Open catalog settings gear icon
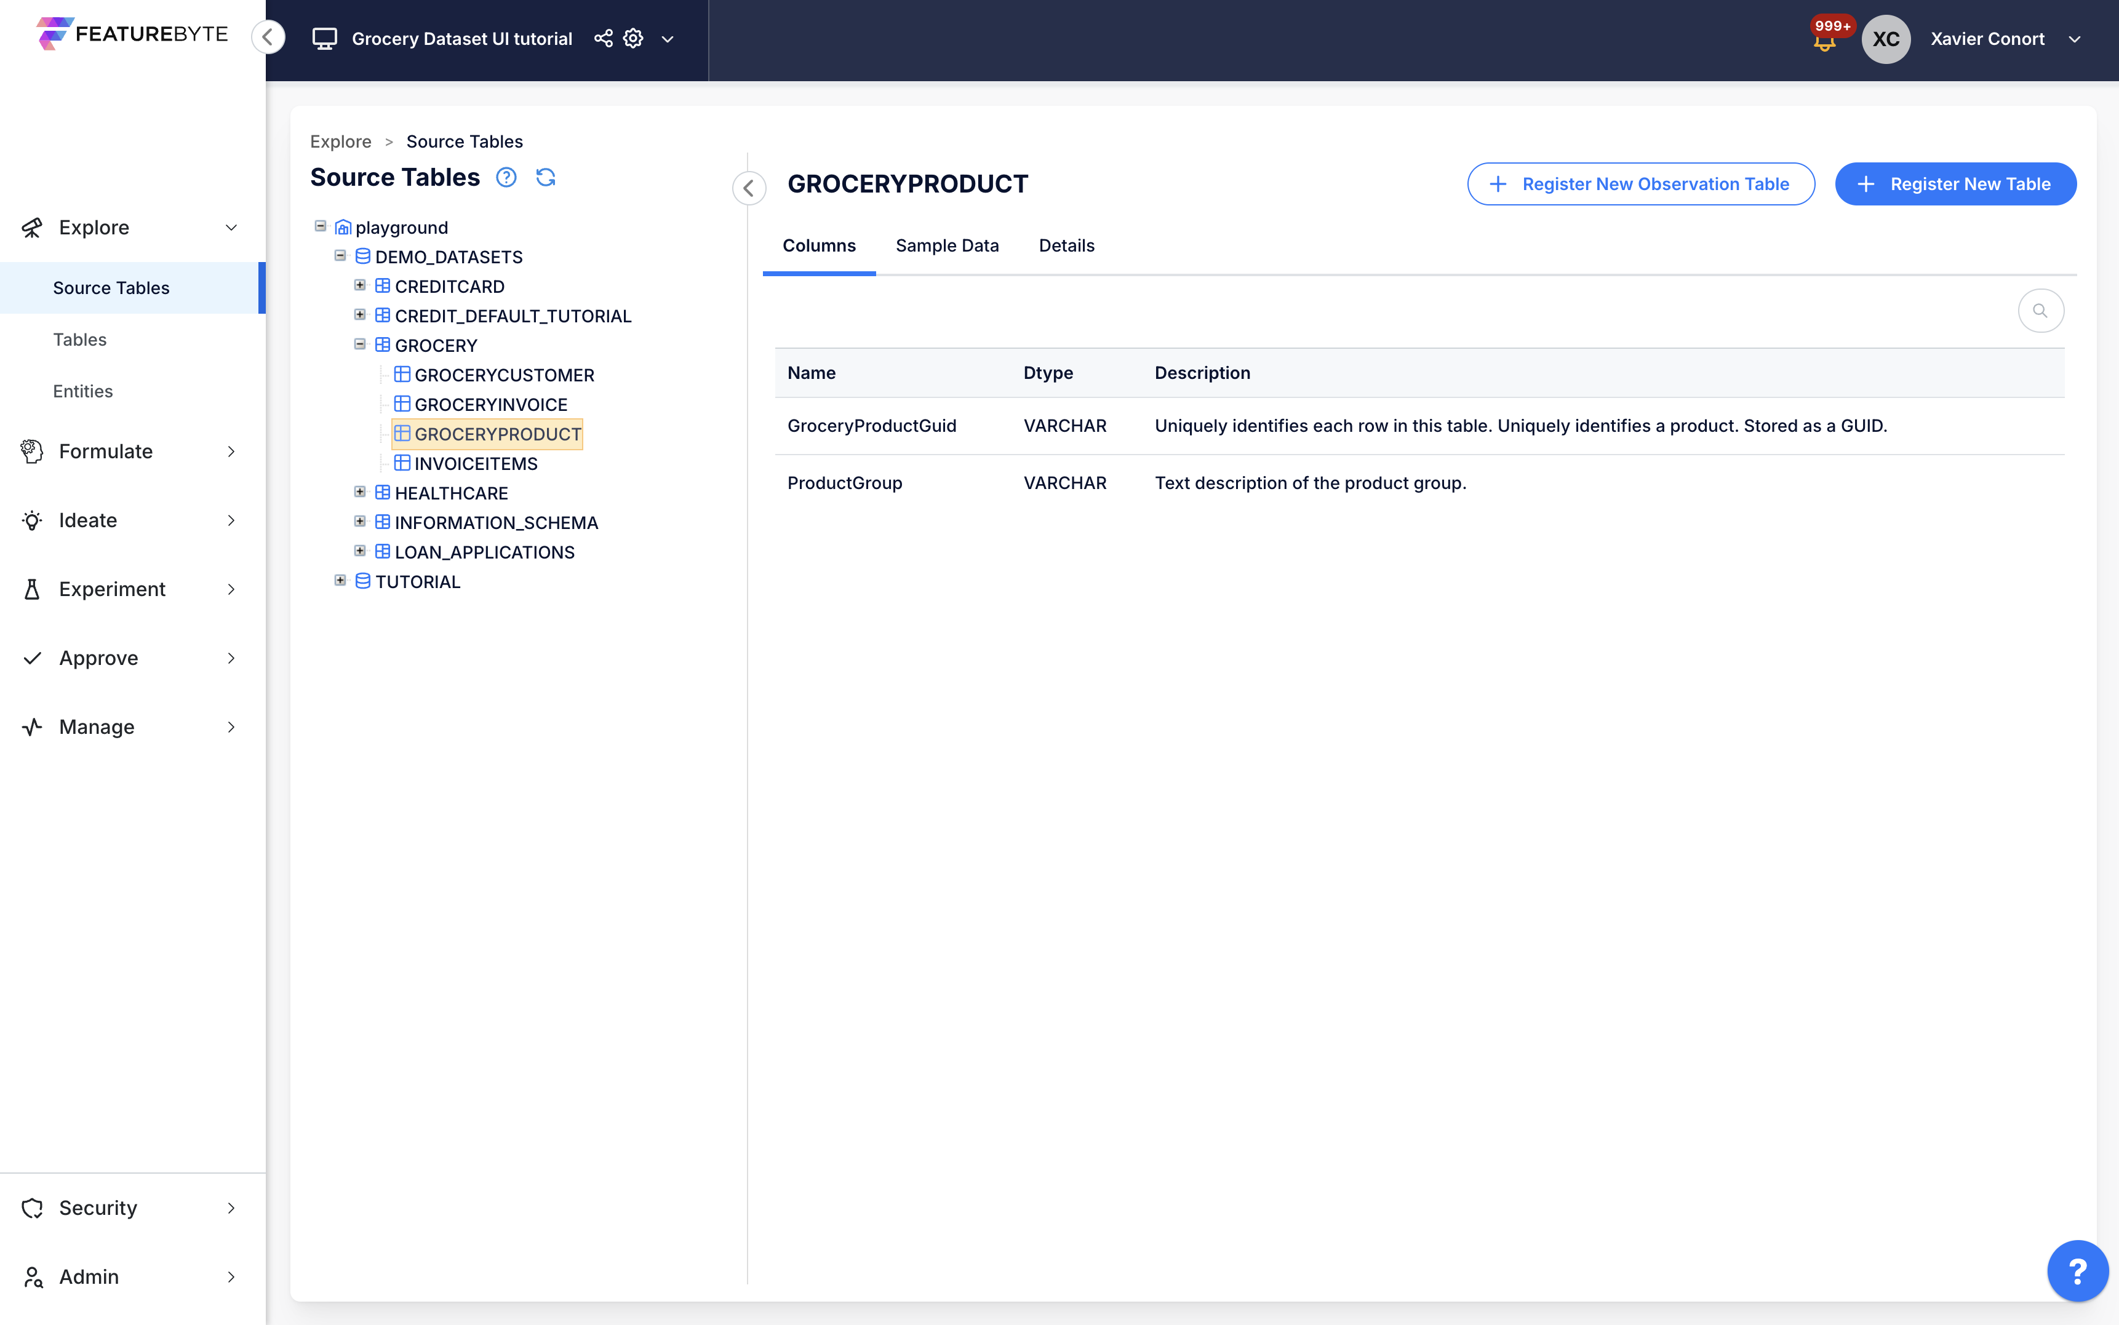 click(x=633, y=39)
